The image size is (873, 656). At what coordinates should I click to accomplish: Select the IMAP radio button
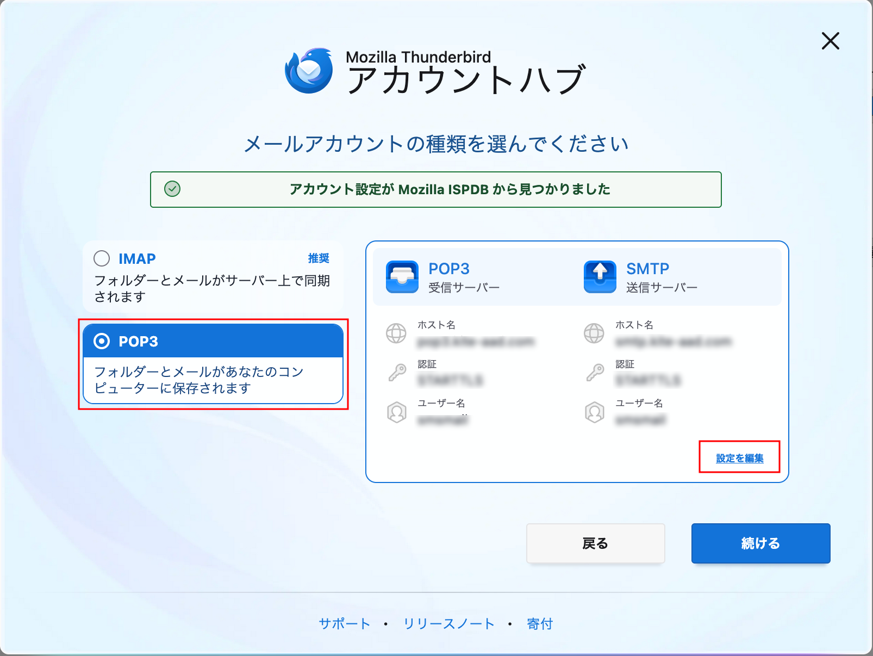(x=102, y=258)
